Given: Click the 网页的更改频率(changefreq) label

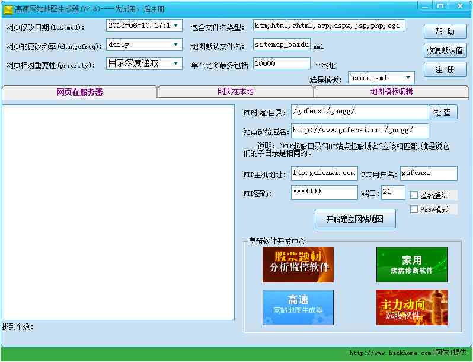Looking at the screenshot, I should 54,46.
